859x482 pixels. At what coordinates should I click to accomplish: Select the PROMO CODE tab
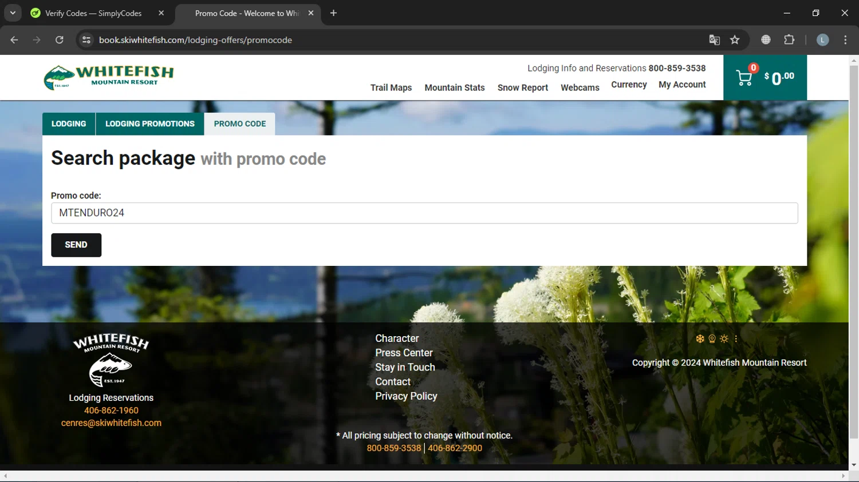[240, 124]
